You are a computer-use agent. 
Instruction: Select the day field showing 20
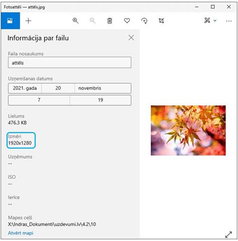(x=58, y=88)
